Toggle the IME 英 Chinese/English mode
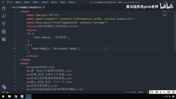 point(156,92)
